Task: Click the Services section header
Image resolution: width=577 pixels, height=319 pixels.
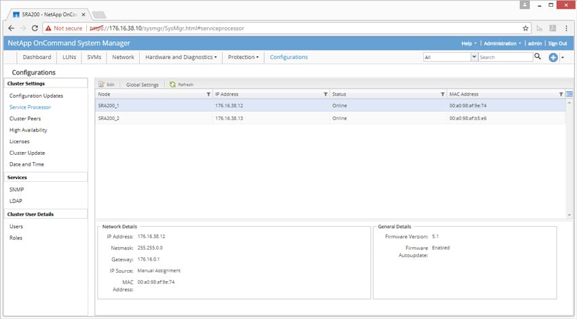Action: [46, 177]
